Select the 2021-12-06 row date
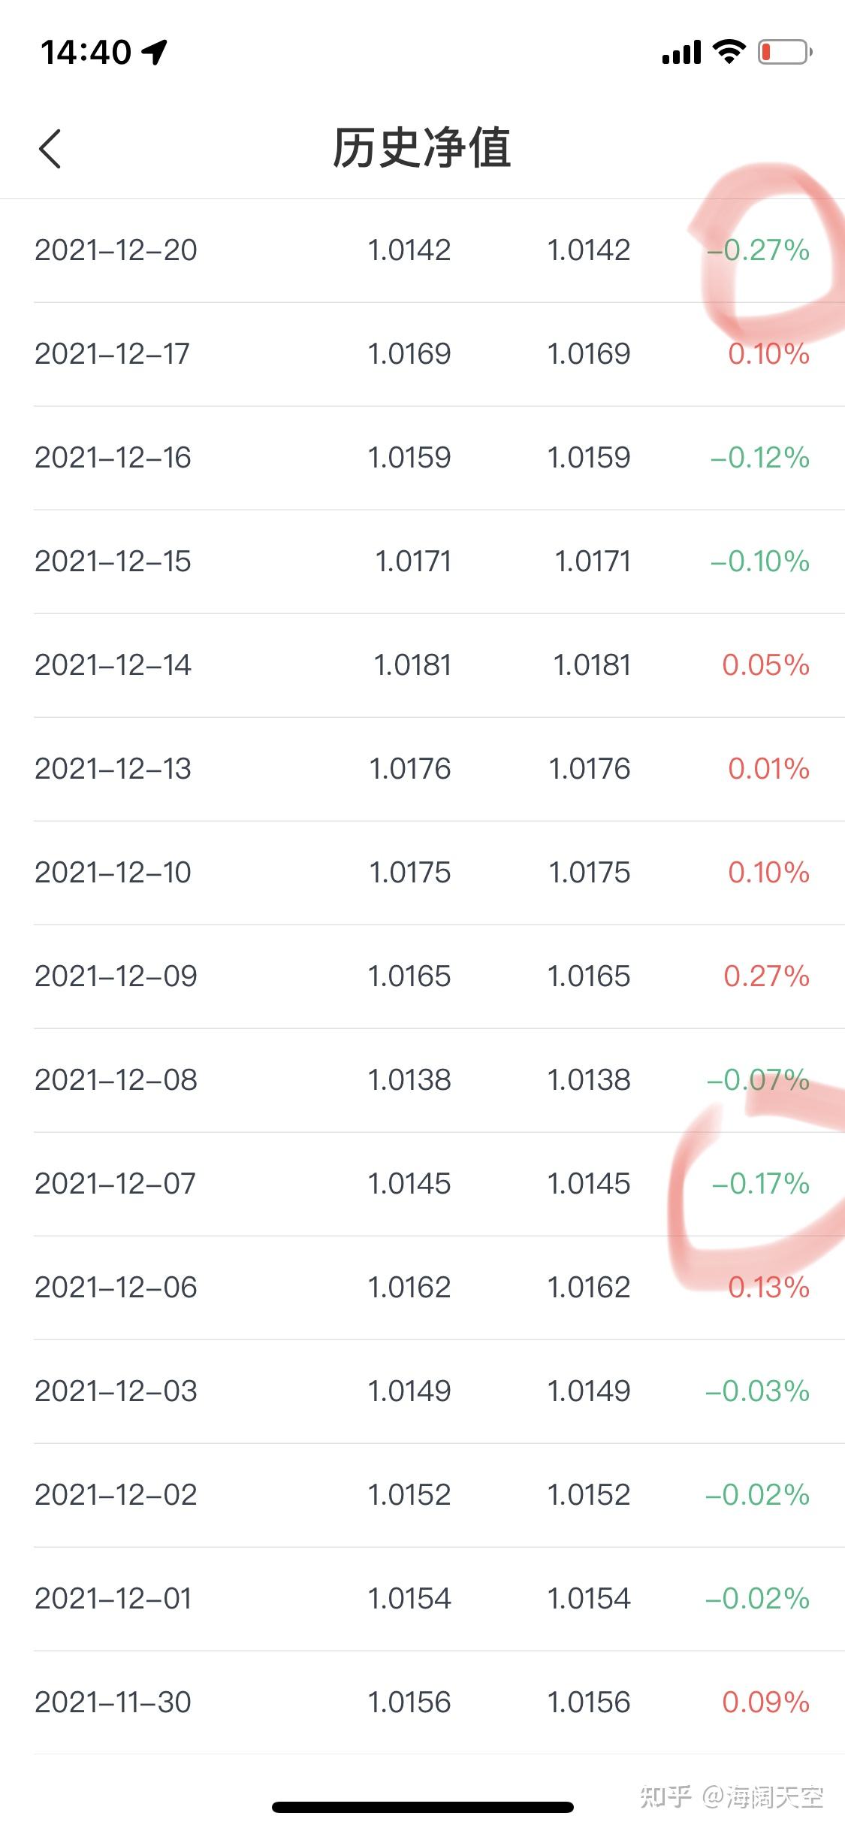Image resolution: width=845 pixels, height=1831 pixels. pos(116,1288)
